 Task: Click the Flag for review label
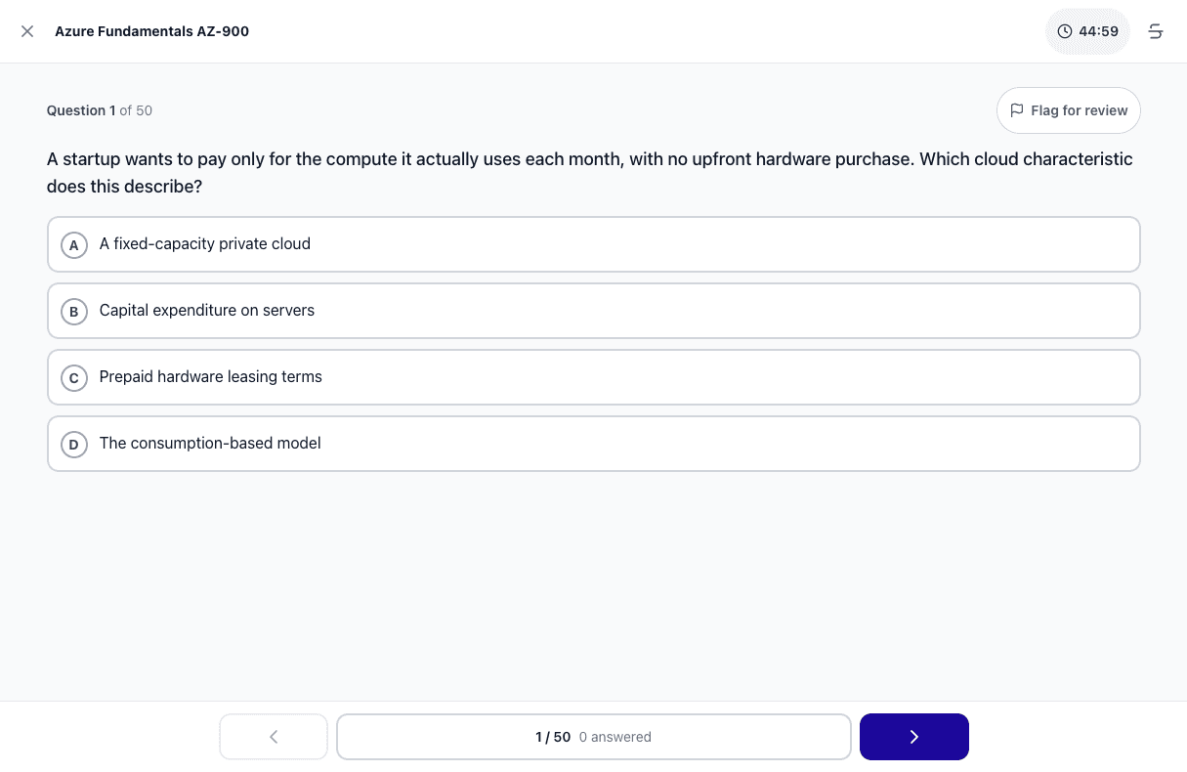(x=1080, y=110)
